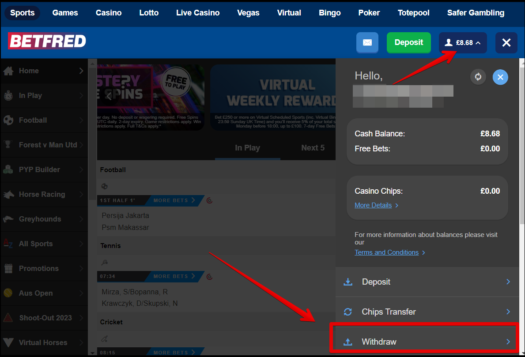Open Chips Transfer row chevron
This screenshot has width=525, height=357.
508,312
